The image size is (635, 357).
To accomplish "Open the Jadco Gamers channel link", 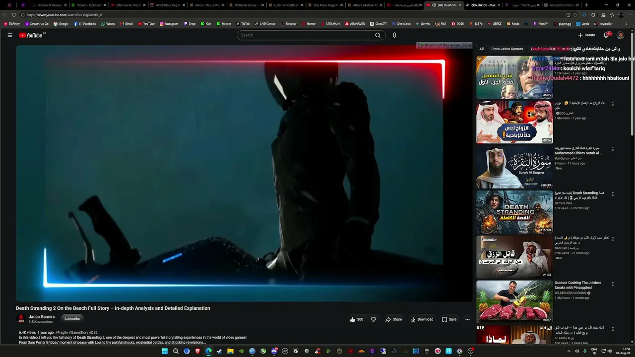I will click(x=42, y=317).
